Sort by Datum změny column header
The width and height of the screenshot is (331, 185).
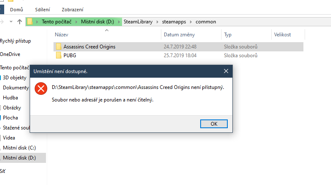(179, 35)
